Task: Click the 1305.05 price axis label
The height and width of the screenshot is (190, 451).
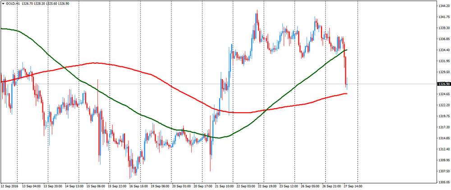Action: point(444,182)
